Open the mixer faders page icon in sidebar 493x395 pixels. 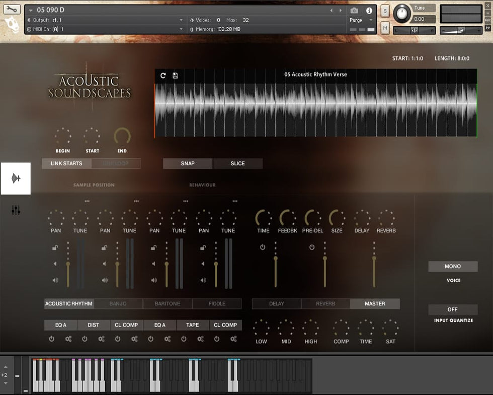click(x=16, y=210)
